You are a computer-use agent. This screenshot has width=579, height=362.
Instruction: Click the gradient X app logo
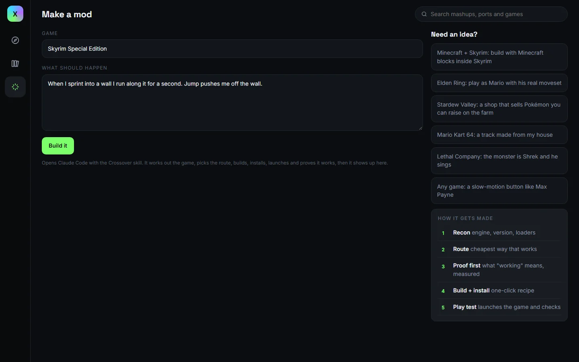(15, 14)
